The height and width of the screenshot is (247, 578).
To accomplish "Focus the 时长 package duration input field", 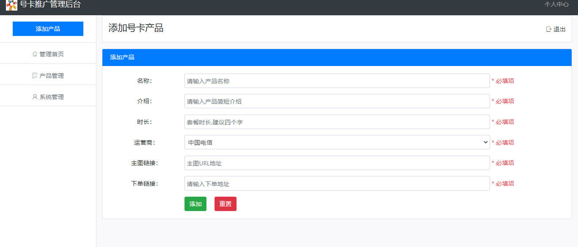I will point(337,122).
